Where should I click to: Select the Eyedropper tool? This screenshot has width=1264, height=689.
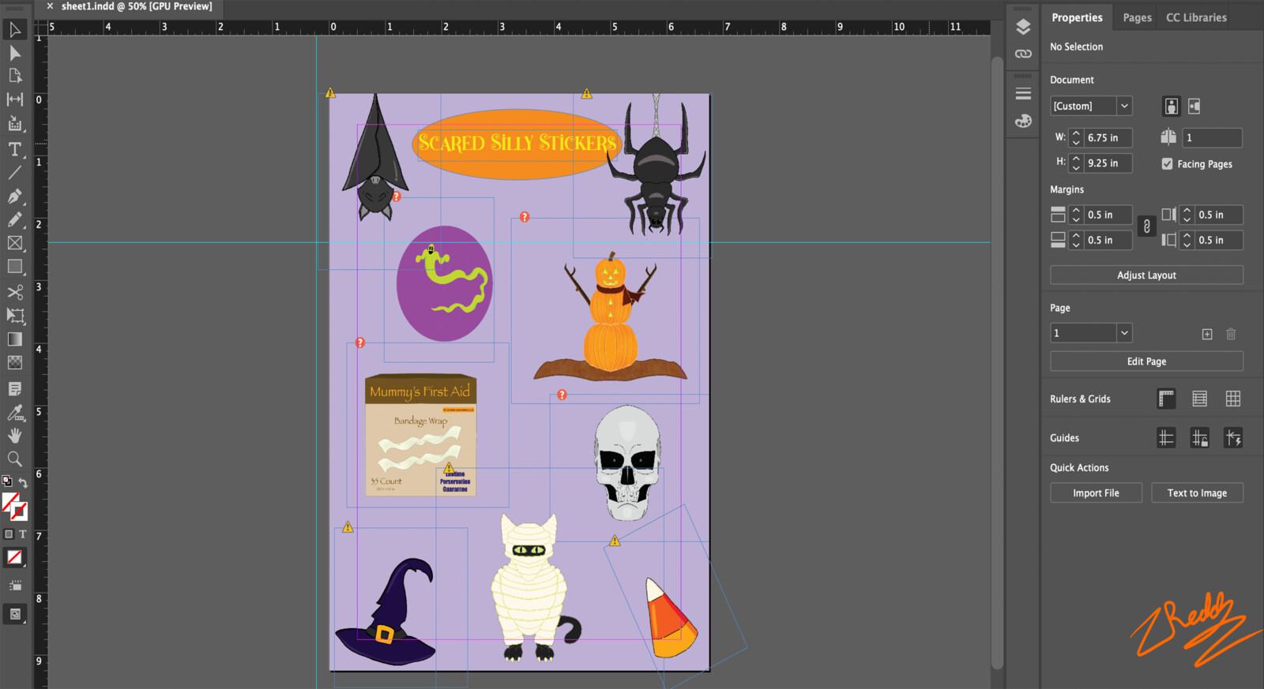pos(15,412)
